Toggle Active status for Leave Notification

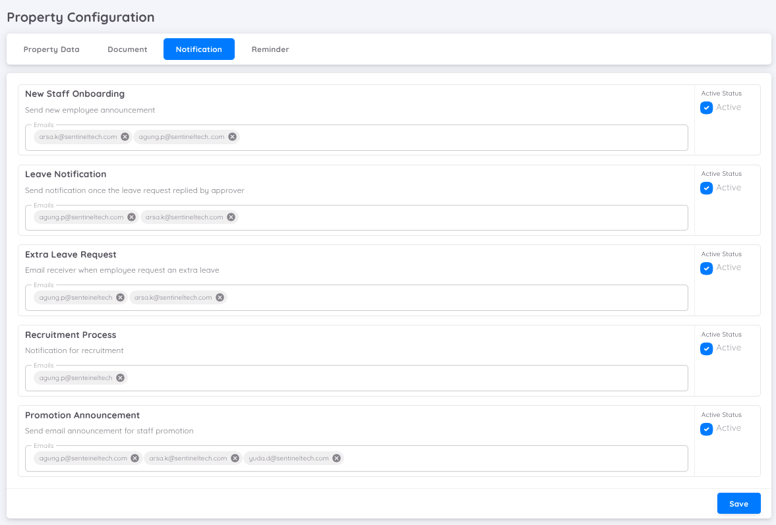[706, 188]
